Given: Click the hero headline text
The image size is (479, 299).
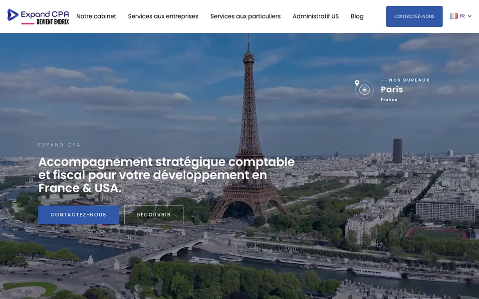Looking at the screenshot, I should [x=167, y=175].
